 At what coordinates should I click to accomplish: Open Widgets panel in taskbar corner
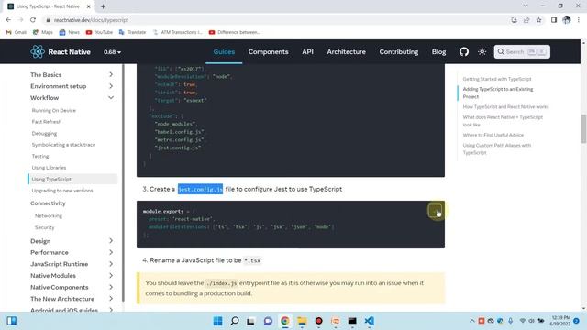12,321
